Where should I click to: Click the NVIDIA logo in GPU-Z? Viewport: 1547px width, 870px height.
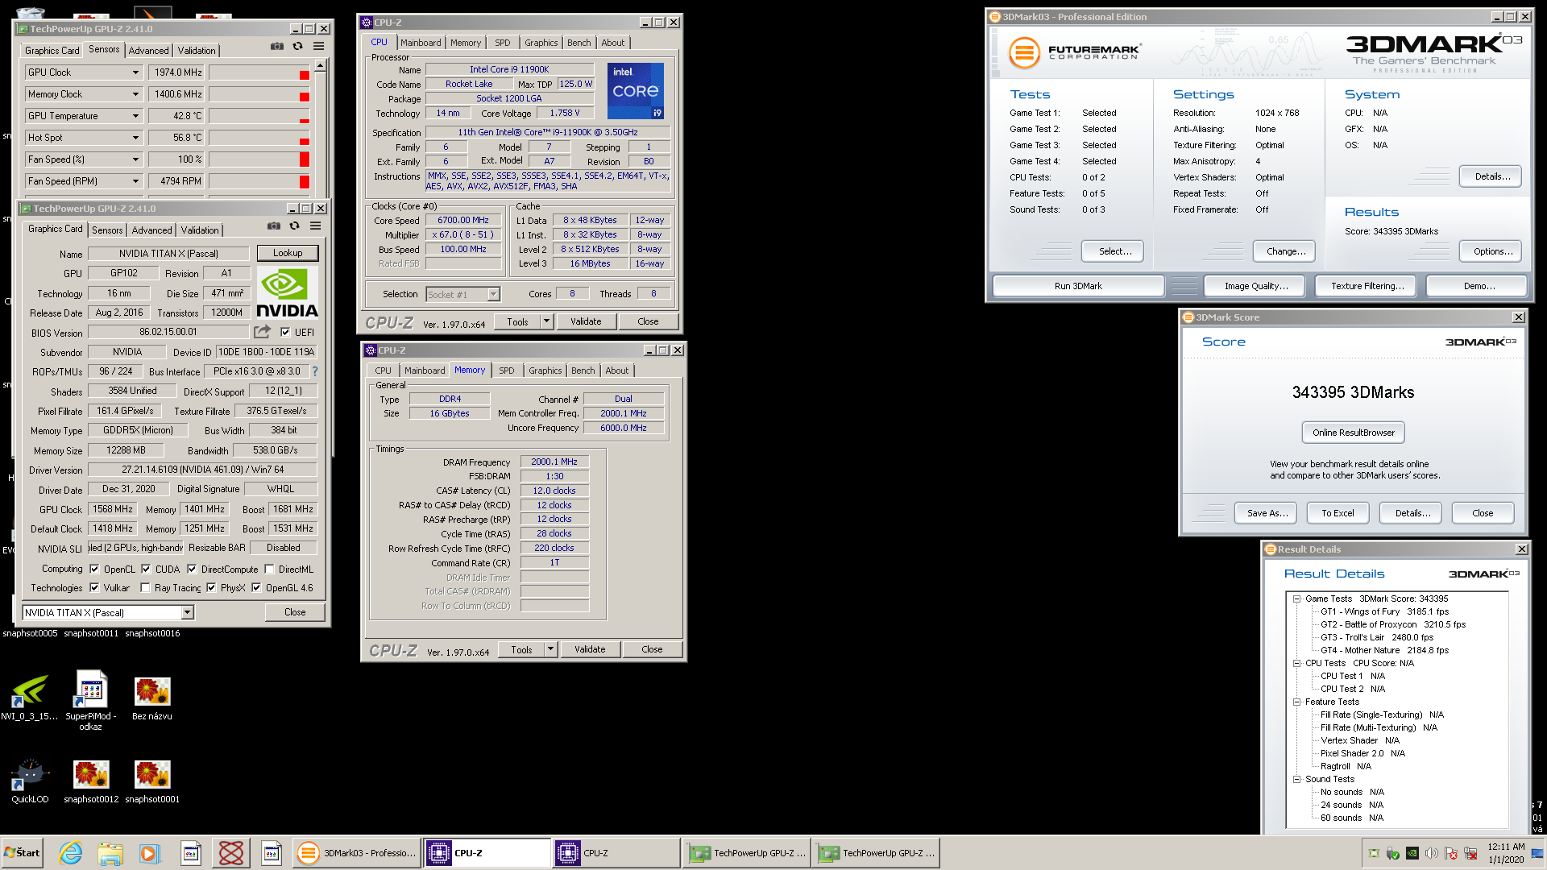(287, 293)
